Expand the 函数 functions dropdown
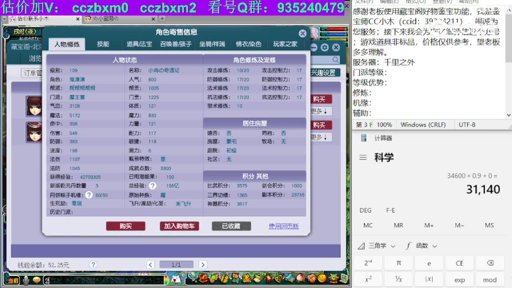The image size is (512, 288). pyautogui.click(x=421, y=246)
